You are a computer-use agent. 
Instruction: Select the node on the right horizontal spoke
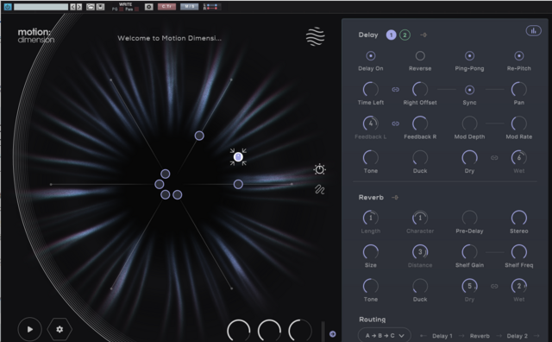pos(238,184)
